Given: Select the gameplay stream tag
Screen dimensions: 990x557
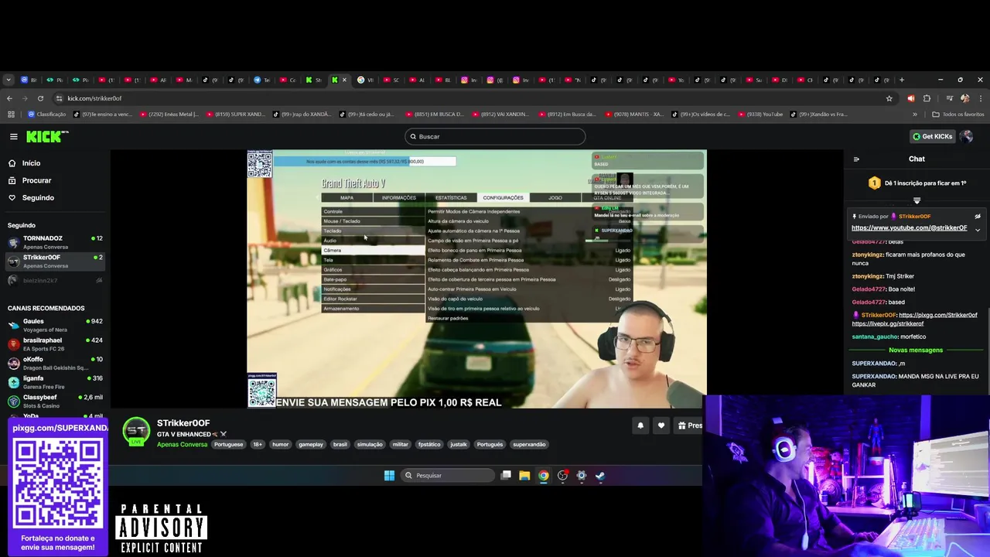Looking at the screenshot, I should click(x=311, y=444).
